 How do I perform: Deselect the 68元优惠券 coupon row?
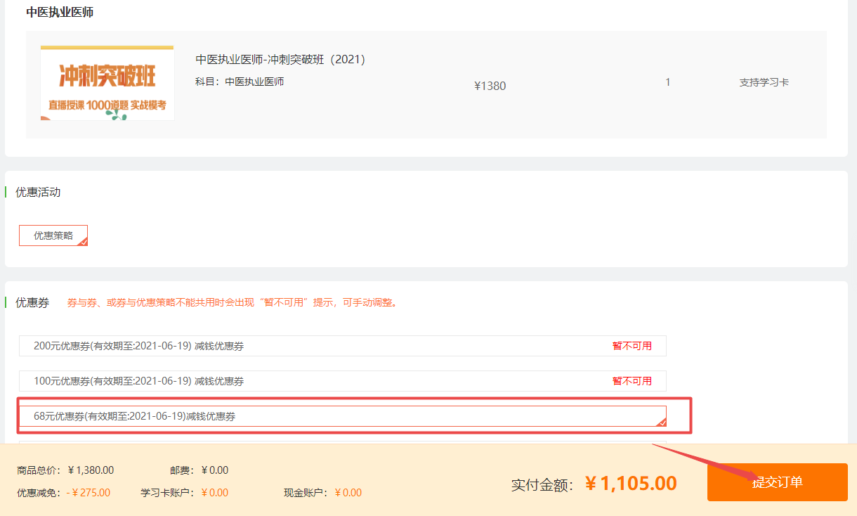(x=342, y=416)
